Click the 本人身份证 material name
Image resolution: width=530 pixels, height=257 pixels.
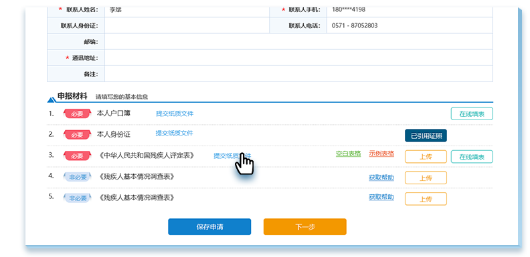click(114, 135)
